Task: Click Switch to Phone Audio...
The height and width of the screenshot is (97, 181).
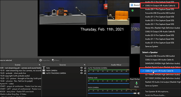Action: [x=155, y=95]
